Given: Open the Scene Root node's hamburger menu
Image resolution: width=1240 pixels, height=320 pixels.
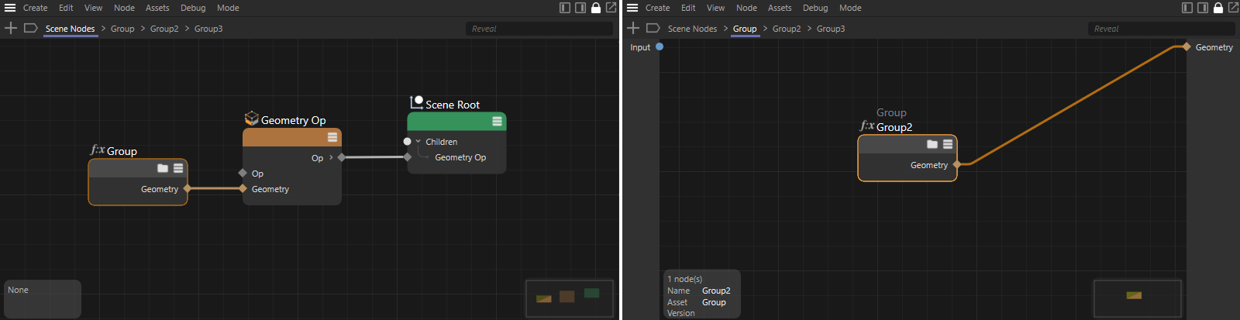Looking at the screenshot, I should (497, 122).
